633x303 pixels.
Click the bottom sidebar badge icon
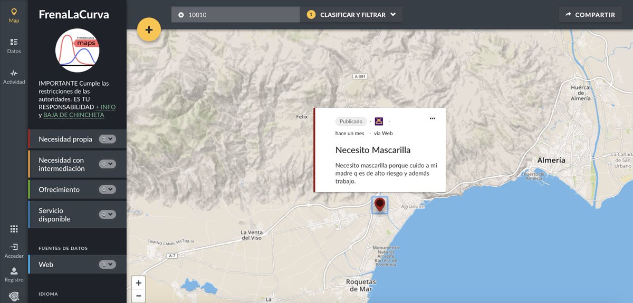point(14,297)
